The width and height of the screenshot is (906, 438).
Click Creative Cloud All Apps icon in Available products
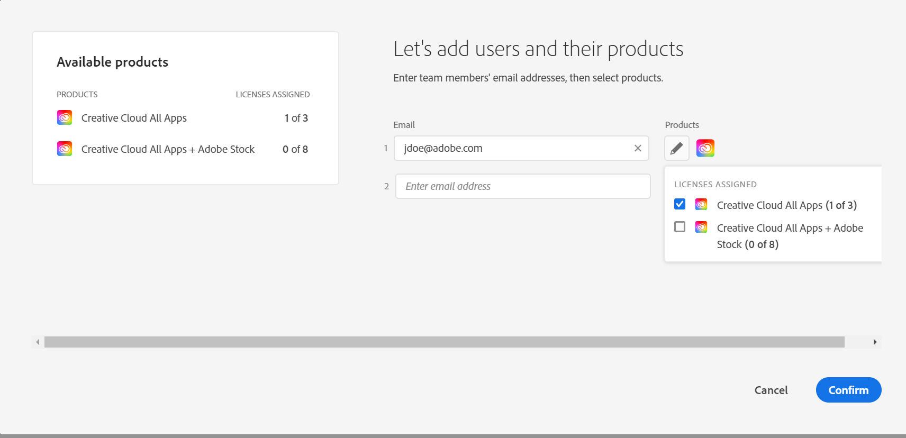point(65,117)
